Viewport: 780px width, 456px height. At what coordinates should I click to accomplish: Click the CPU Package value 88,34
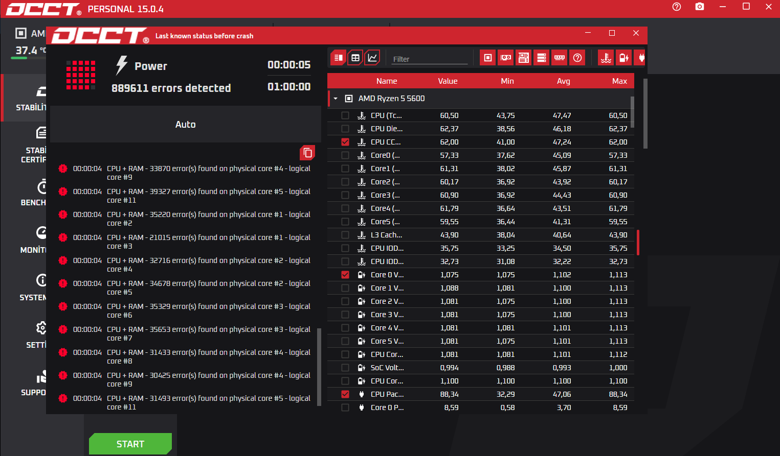coord(449,394)
